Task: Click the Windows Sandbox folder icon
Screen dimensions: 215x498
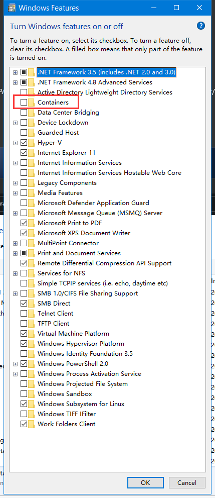Action: (x=32, y=394)
